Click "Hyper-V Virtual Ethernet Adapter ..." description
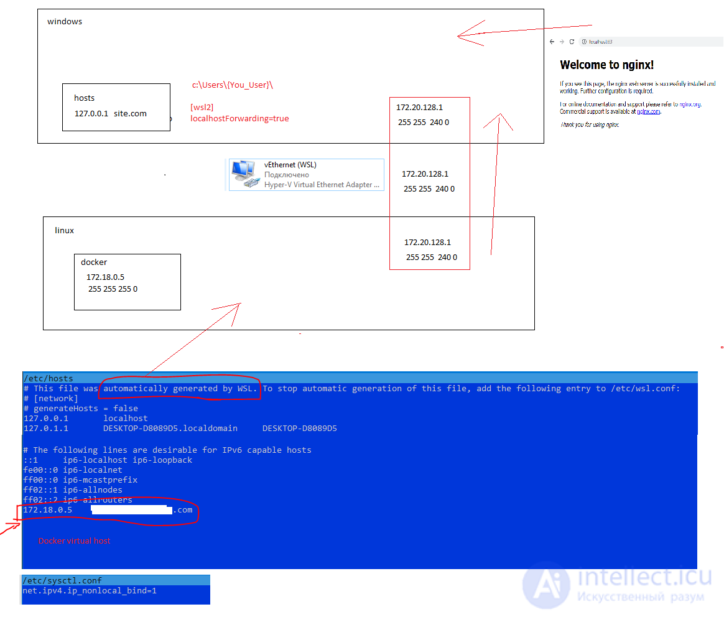This screenshot has width=724, height=617. [322, 185]
